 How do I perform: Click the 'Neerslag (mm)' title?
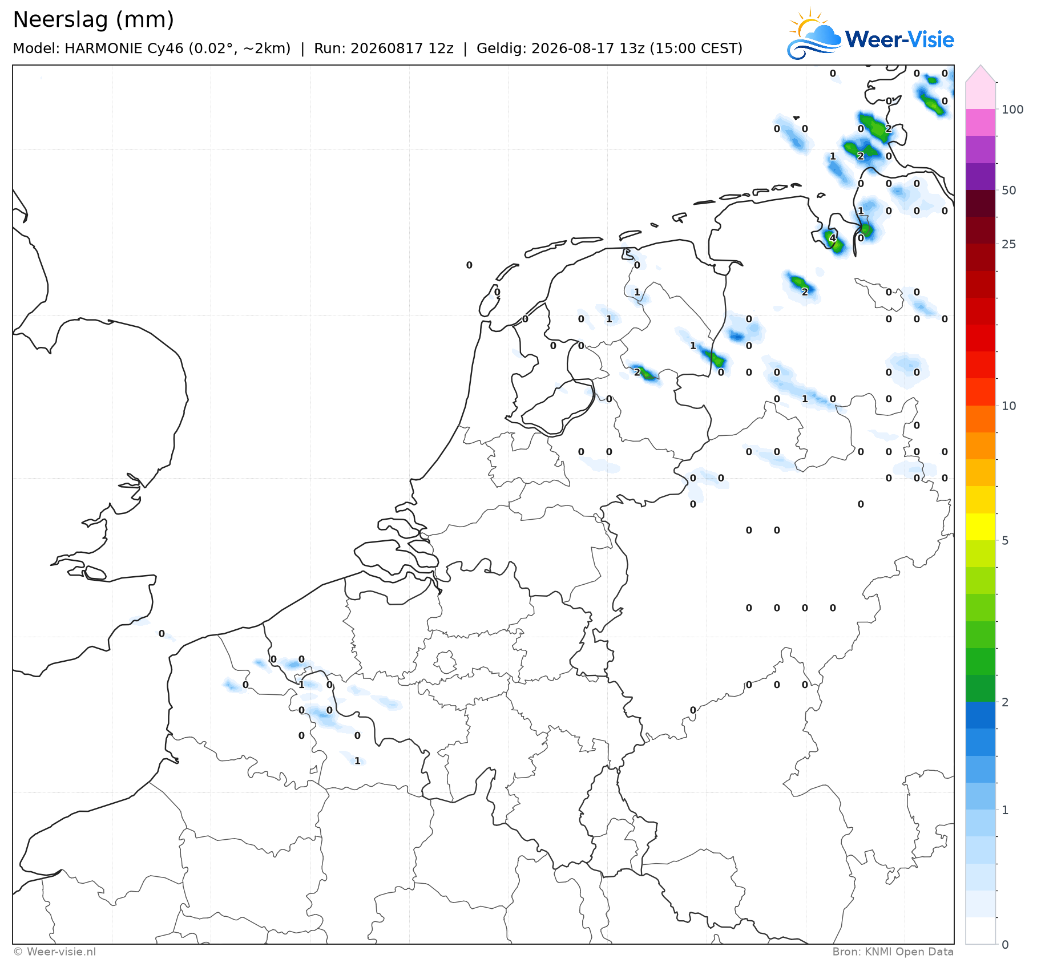(93, 19)
